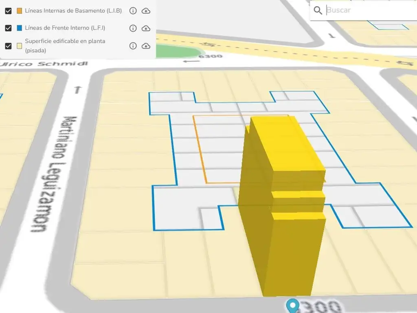Click the blue L.F.I color swatch
Viewport: 417px width, 313px height.
pos(20,28)
